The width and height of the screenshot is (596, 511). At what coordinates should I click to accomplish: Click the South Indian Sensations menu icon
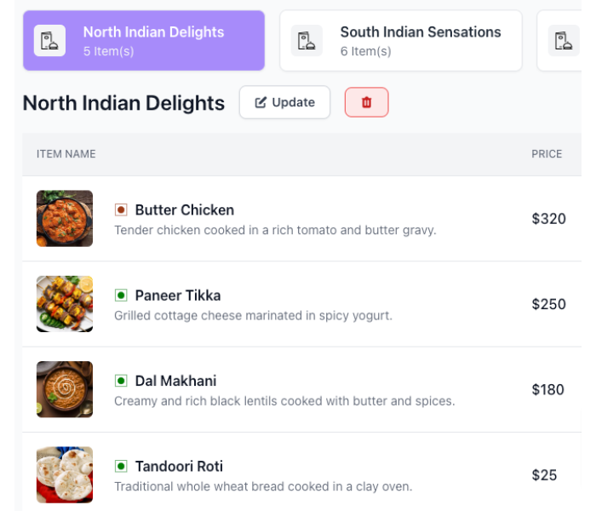point(307,41)
